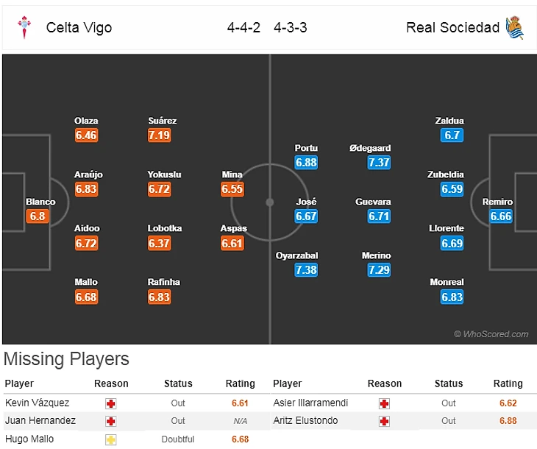Click Juan Hernandez's red injury icon
Viewport: 537px width, 449px height.
coord(111,421)
